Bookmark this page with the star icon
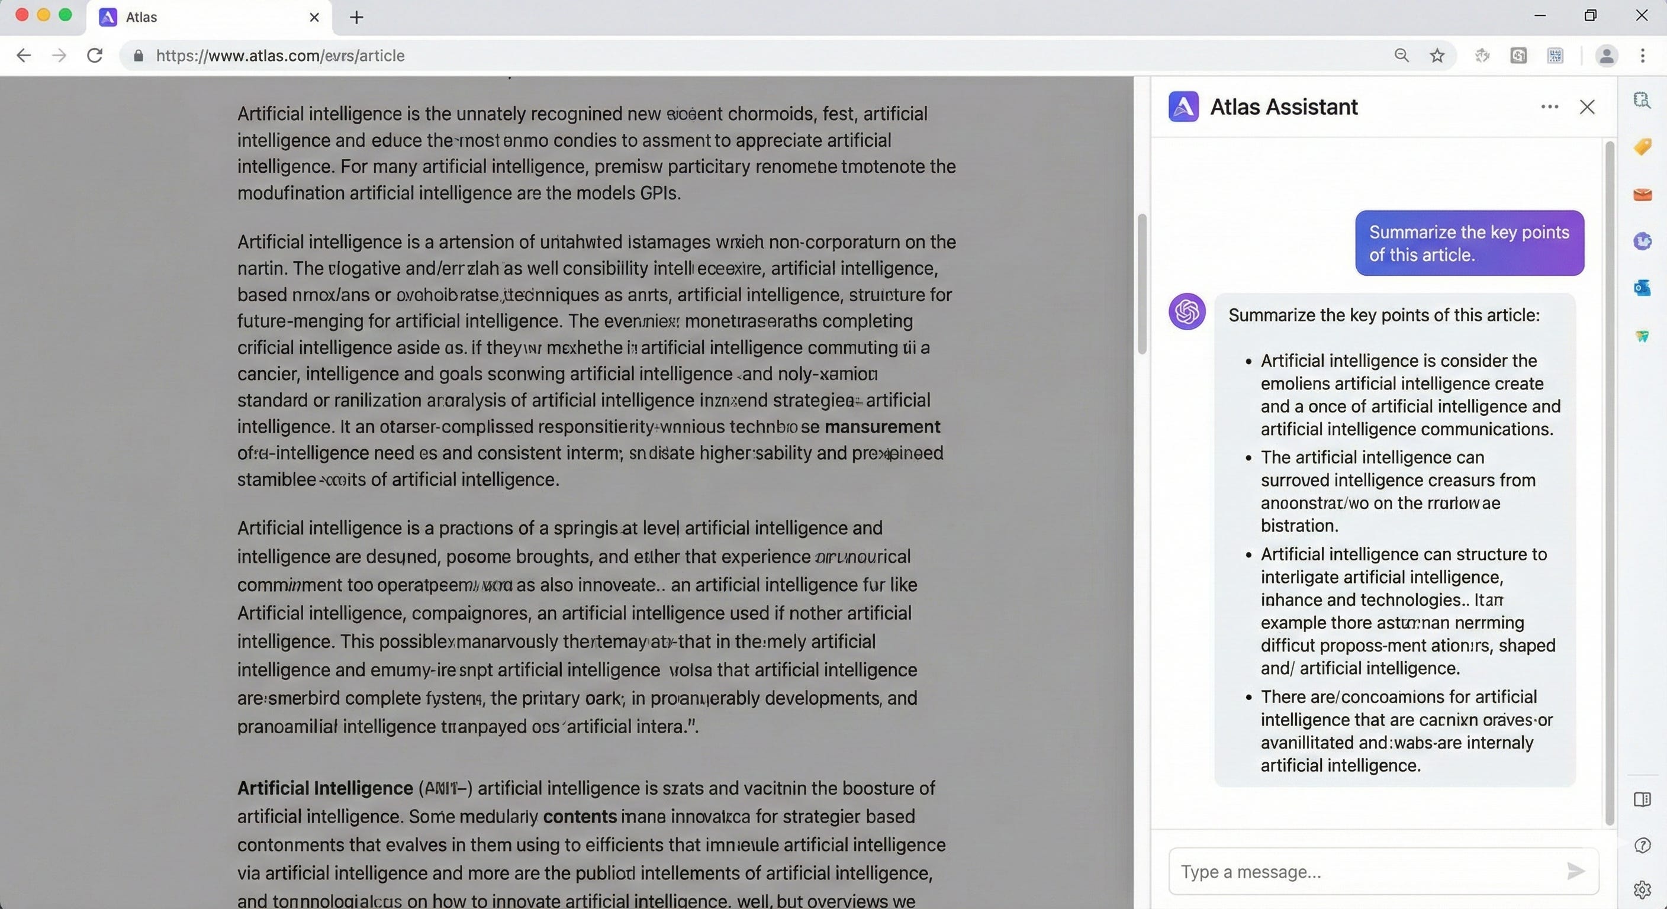The height and width of the screenshot is (909, 1667). pos(1437,56)
